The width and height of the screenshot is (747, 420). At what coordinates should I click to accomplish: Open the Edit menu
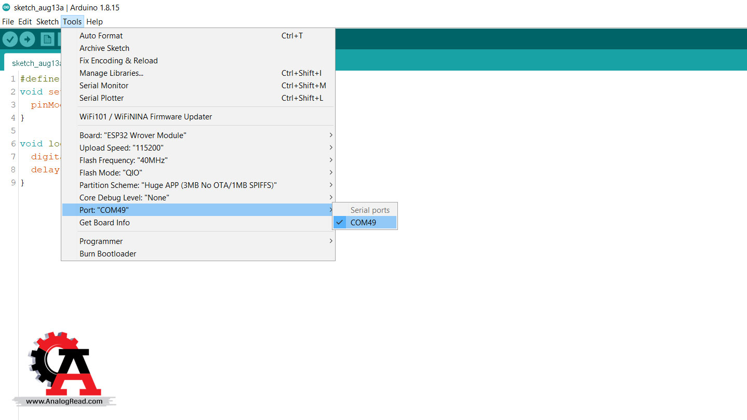click(x=25, y=22)
